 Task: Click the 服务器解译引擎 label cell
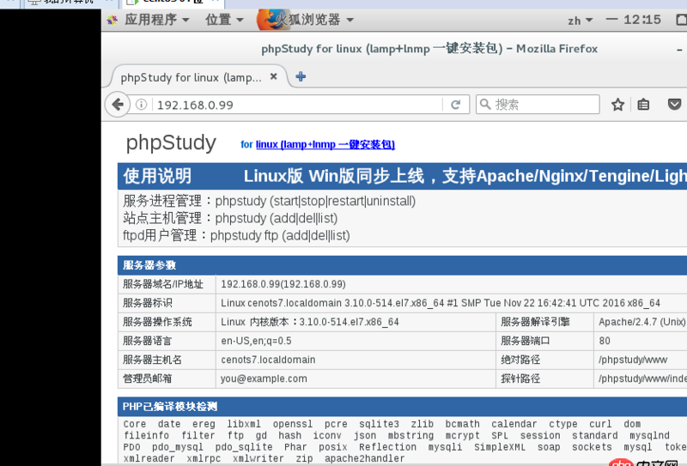coord(544,322)
